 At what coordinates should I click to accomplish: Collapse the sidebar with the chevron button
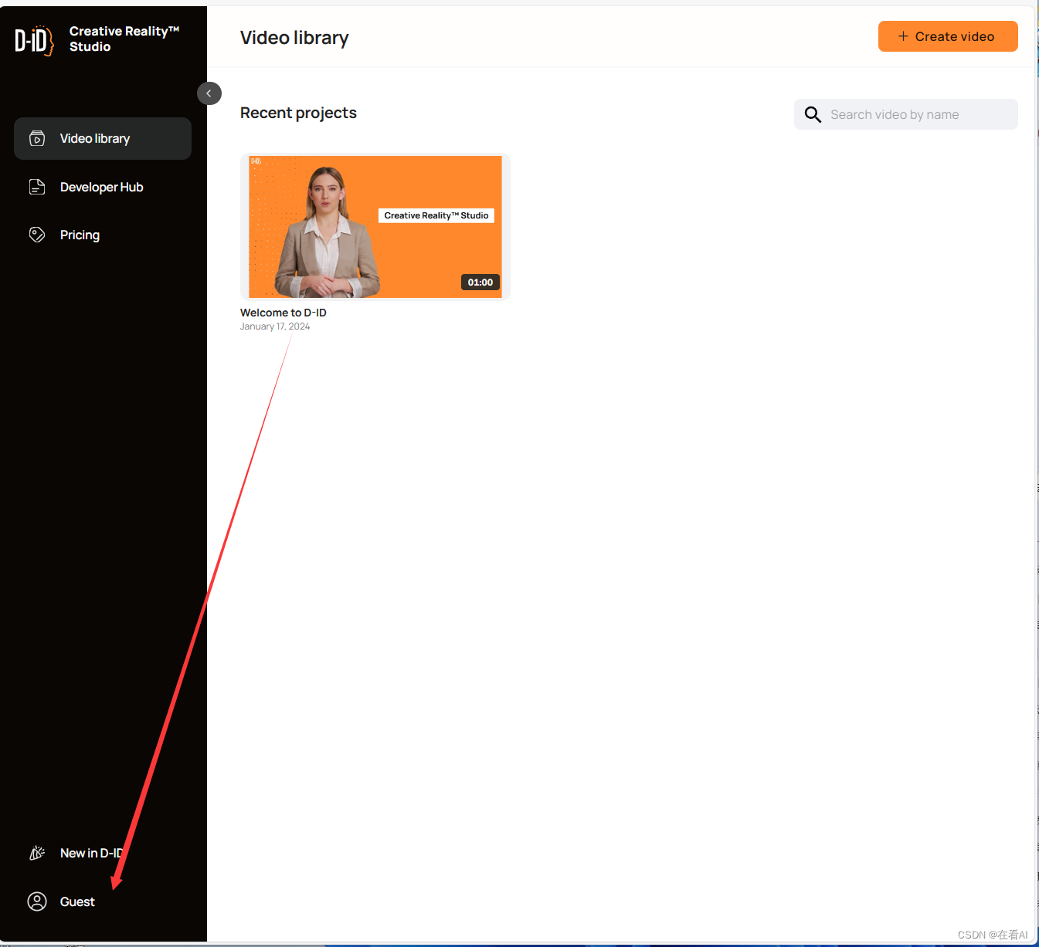pyautogui.click(x=209, y=93)
